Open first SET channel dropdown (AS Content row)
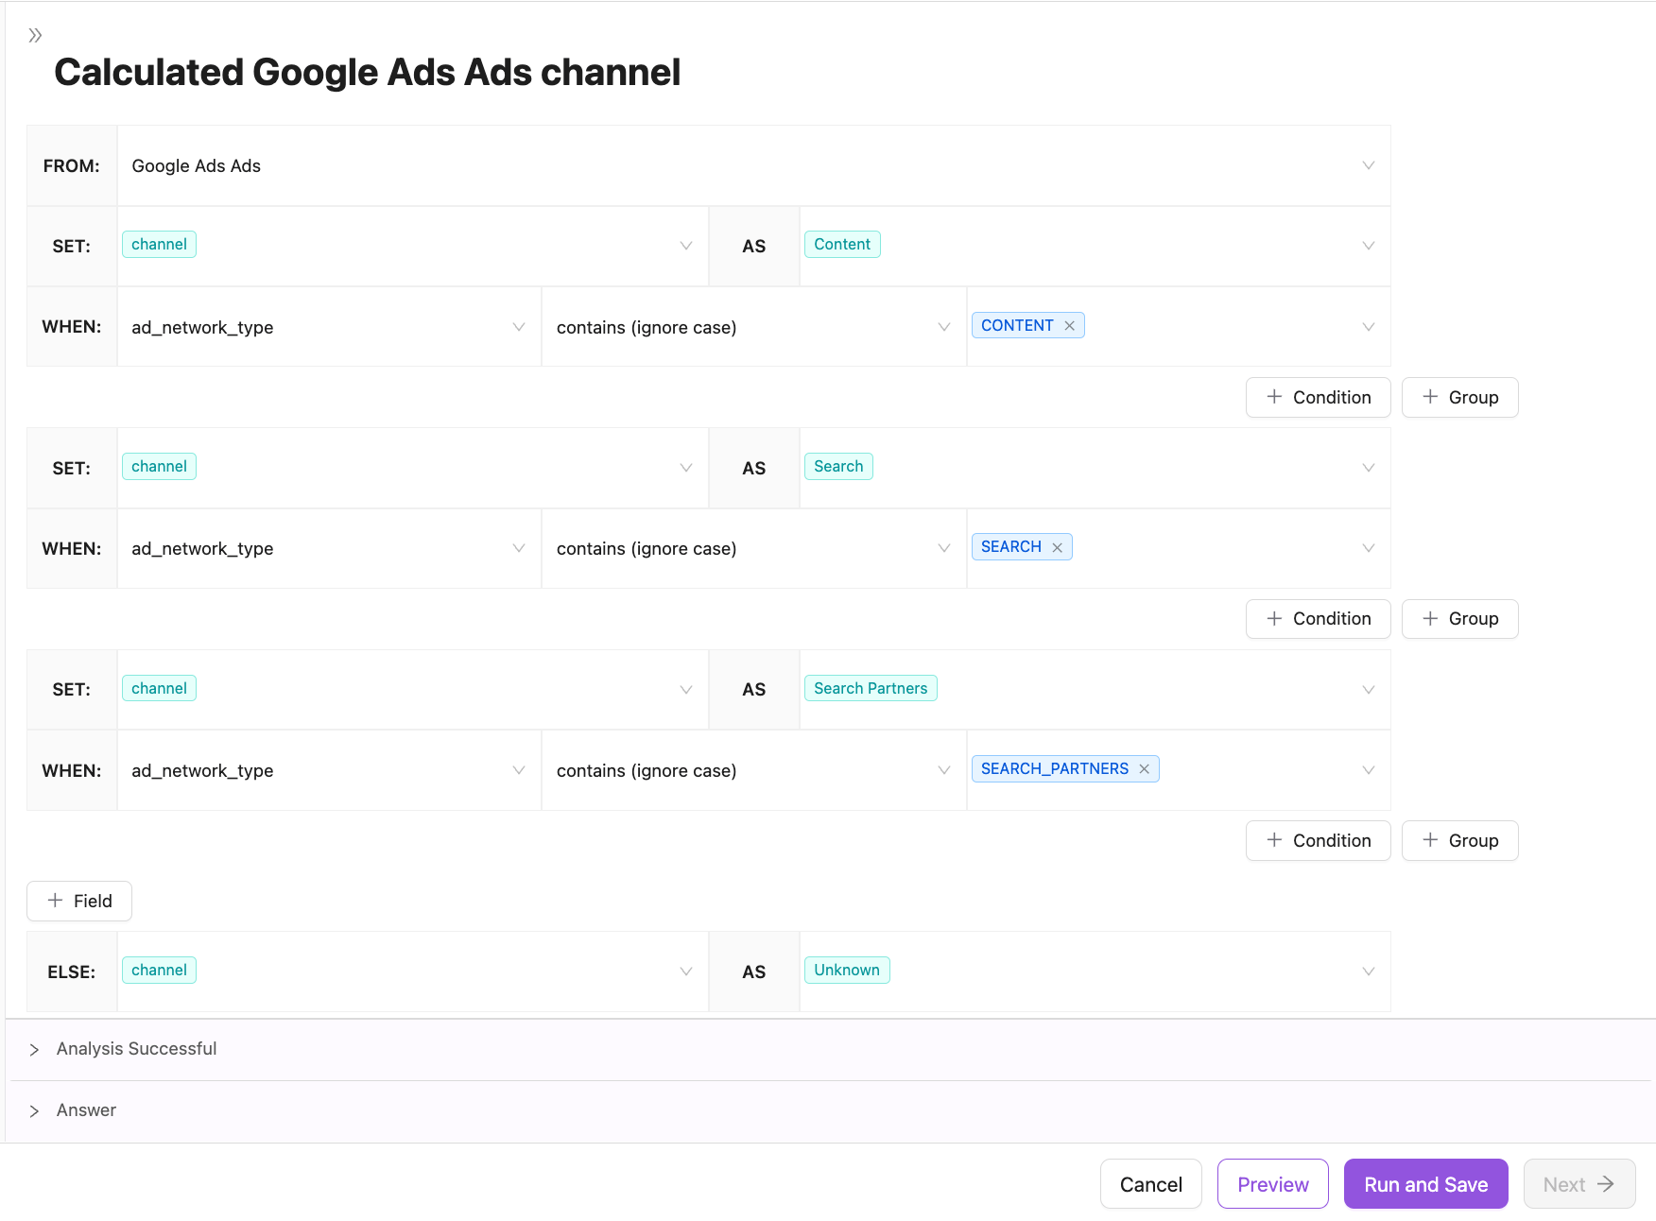This screenshot has height=1221, width=1656. (413, 246)
